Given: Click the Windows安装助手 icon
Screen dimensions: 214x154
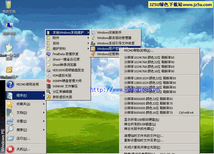Looking at the screenshot, I should coord(93,33).
